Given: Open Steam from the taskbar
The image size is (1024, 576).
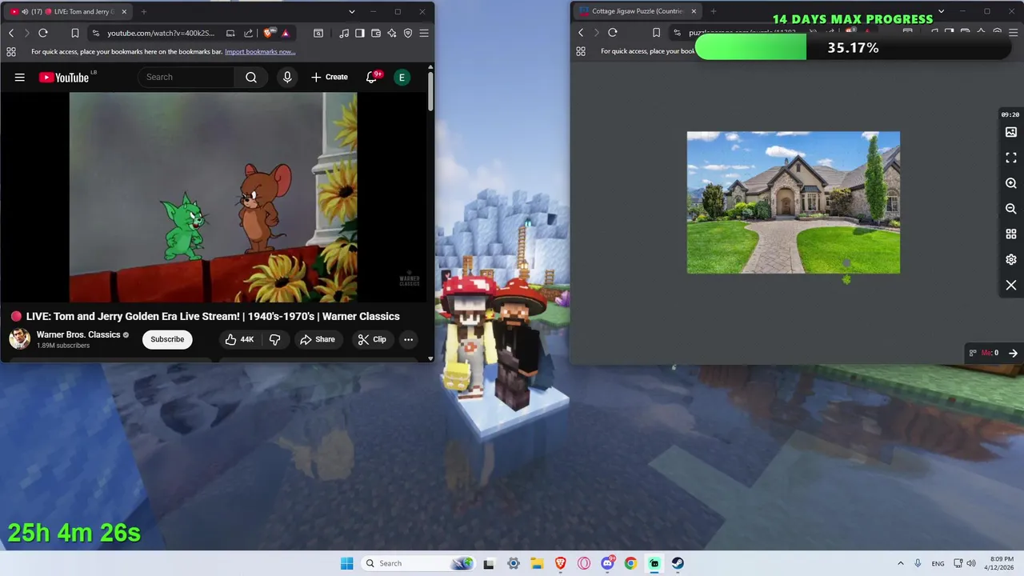Looking at the screenshot, I should point(678,563).
